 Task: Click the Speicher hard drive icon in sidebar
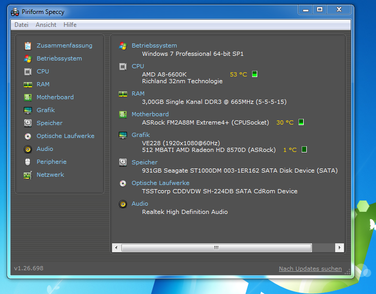[28, 123]
